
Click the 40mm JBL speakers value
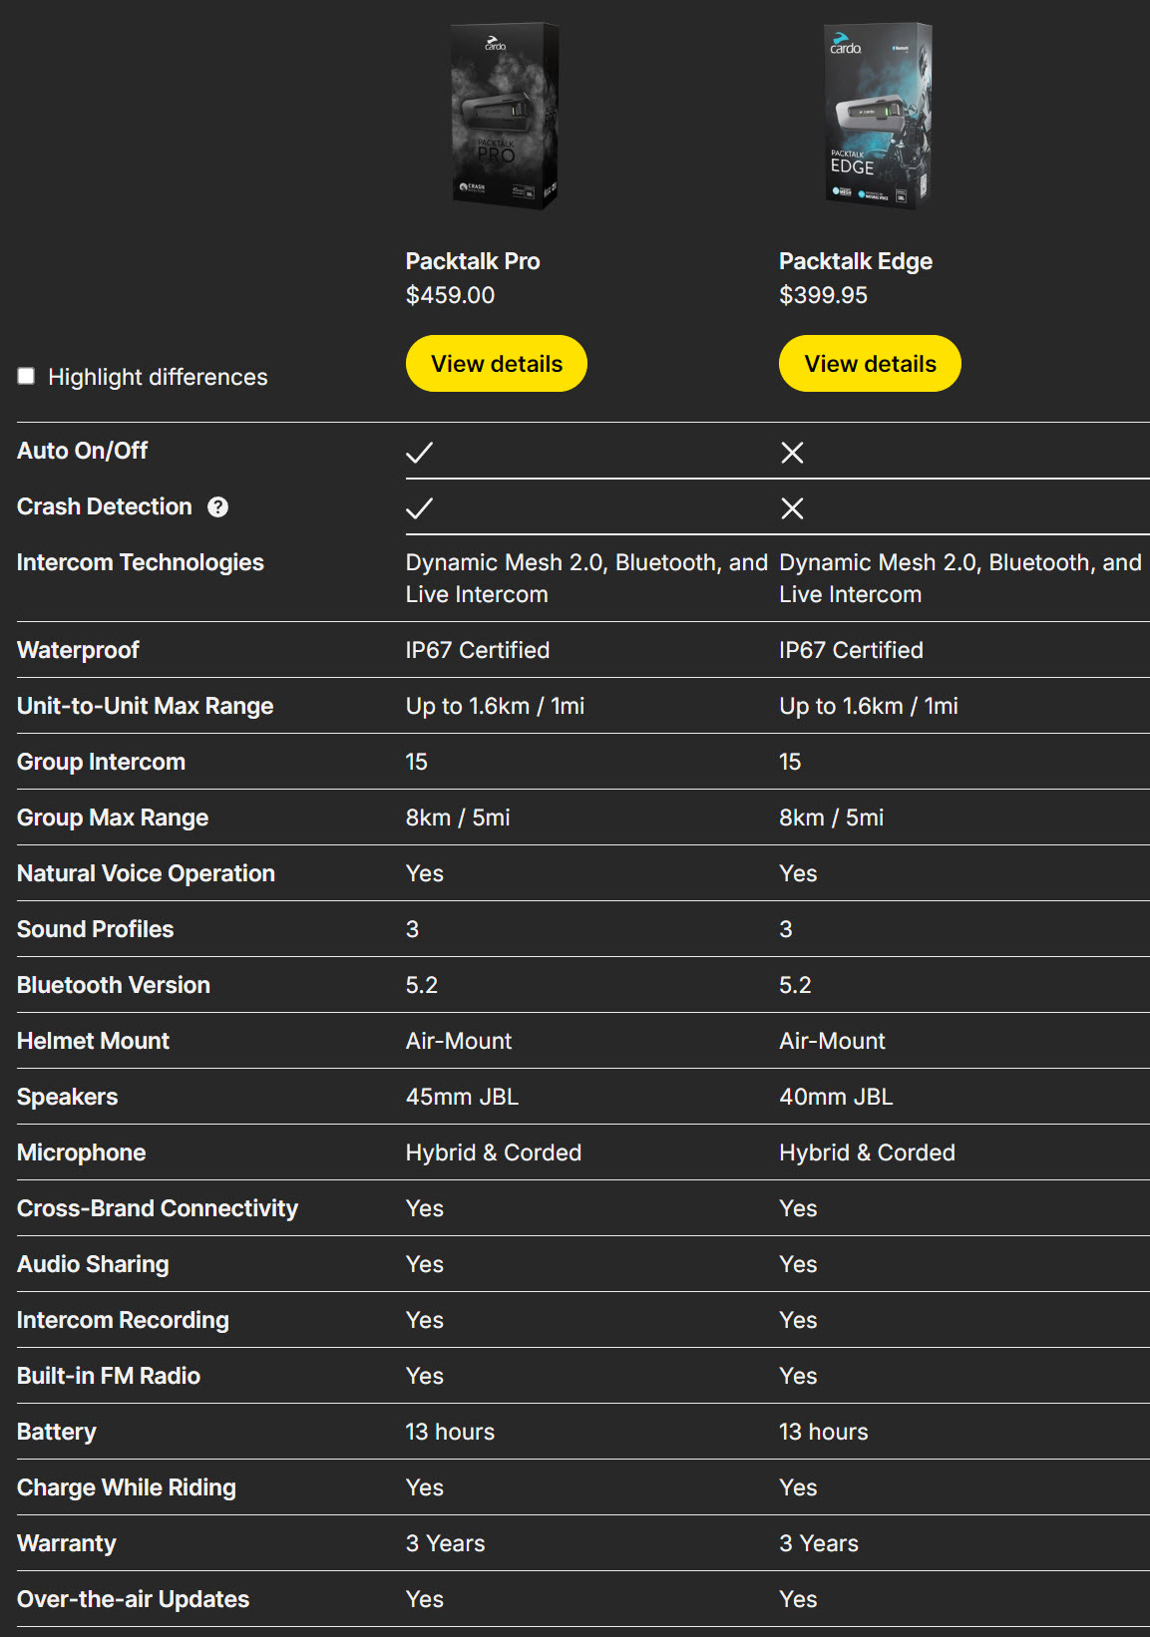click(x=836, y=1097)
